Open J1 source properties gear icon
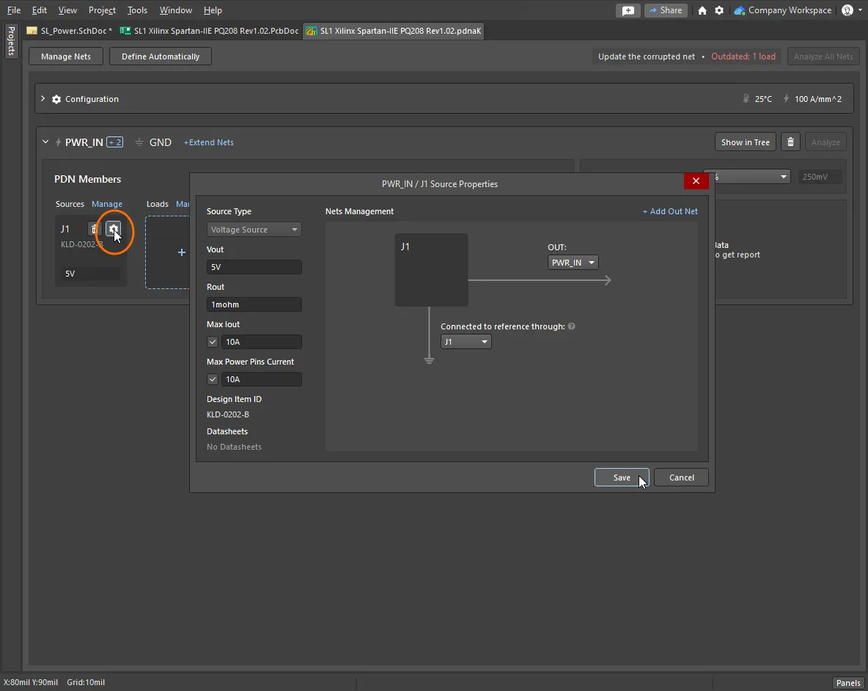868x691 pixels. coord(113,230)
